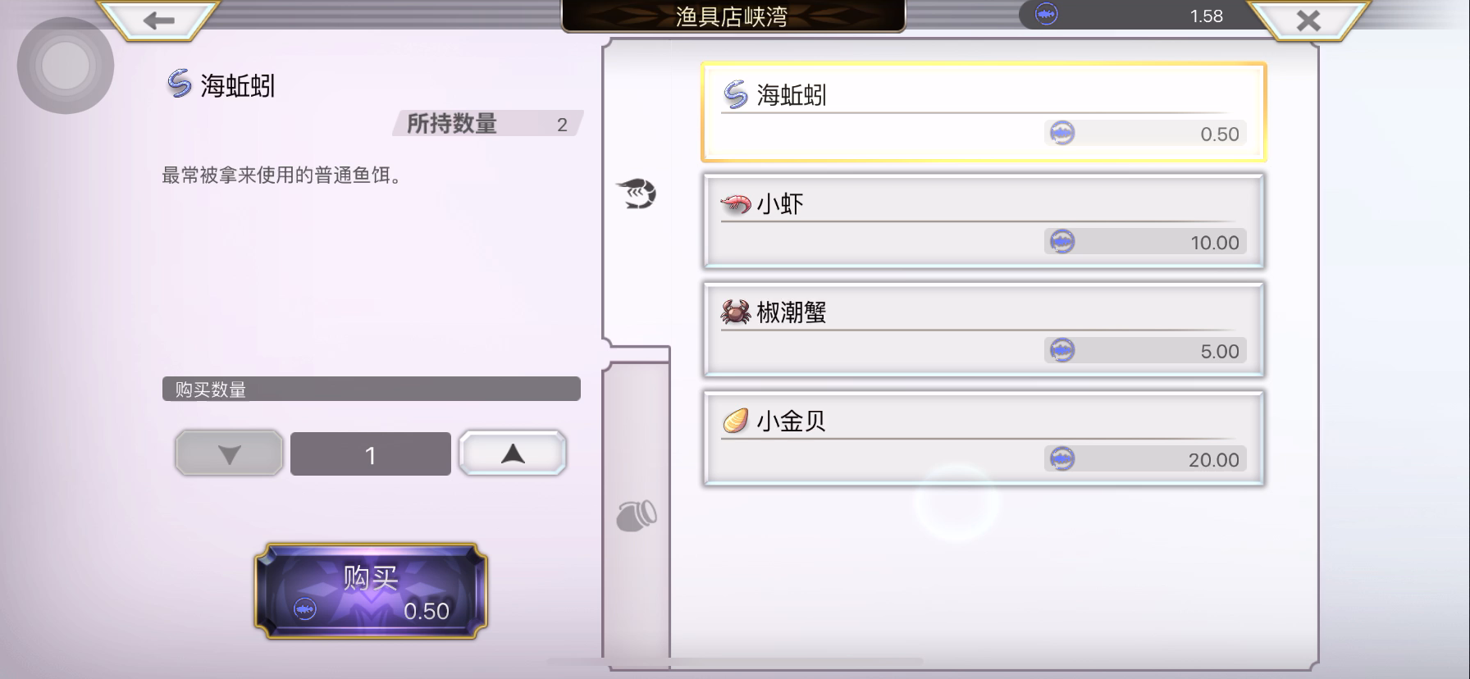Click the 20.00 price of 小金贝

coord(1214,460)
